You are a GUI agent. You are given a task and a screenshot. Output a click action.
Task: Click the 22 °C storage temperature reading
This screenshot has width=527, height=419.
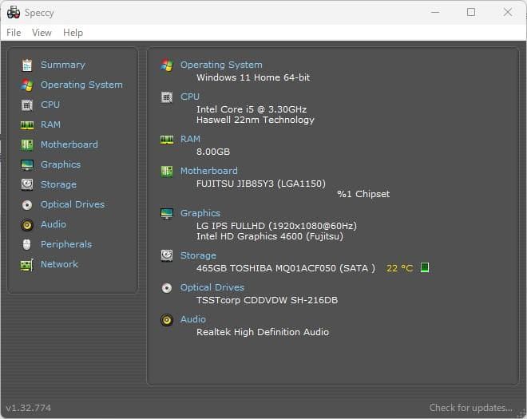pos(399,268)
